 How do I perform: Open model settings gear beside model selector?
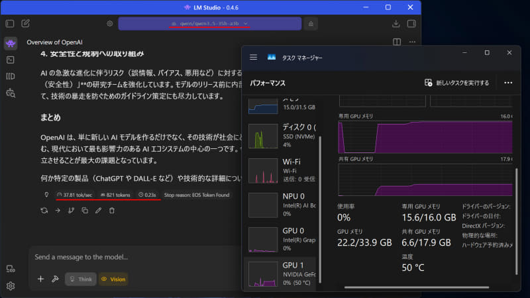coord(110,24)
